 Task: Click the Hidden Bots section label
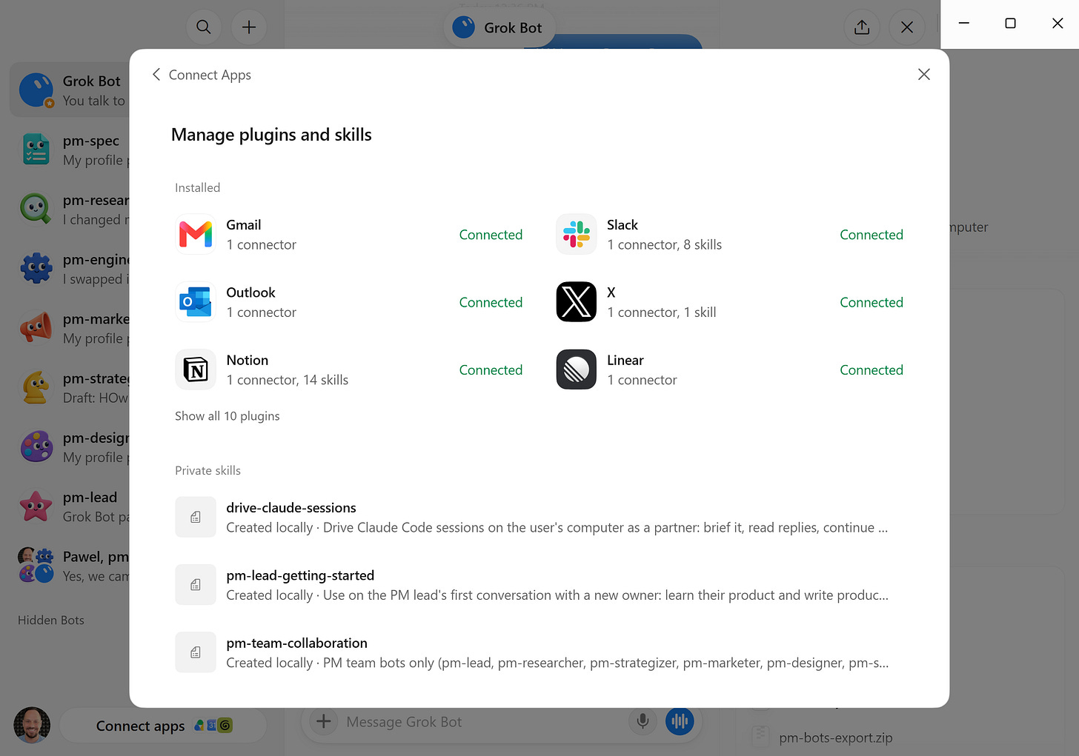click(x=51, y=620)
